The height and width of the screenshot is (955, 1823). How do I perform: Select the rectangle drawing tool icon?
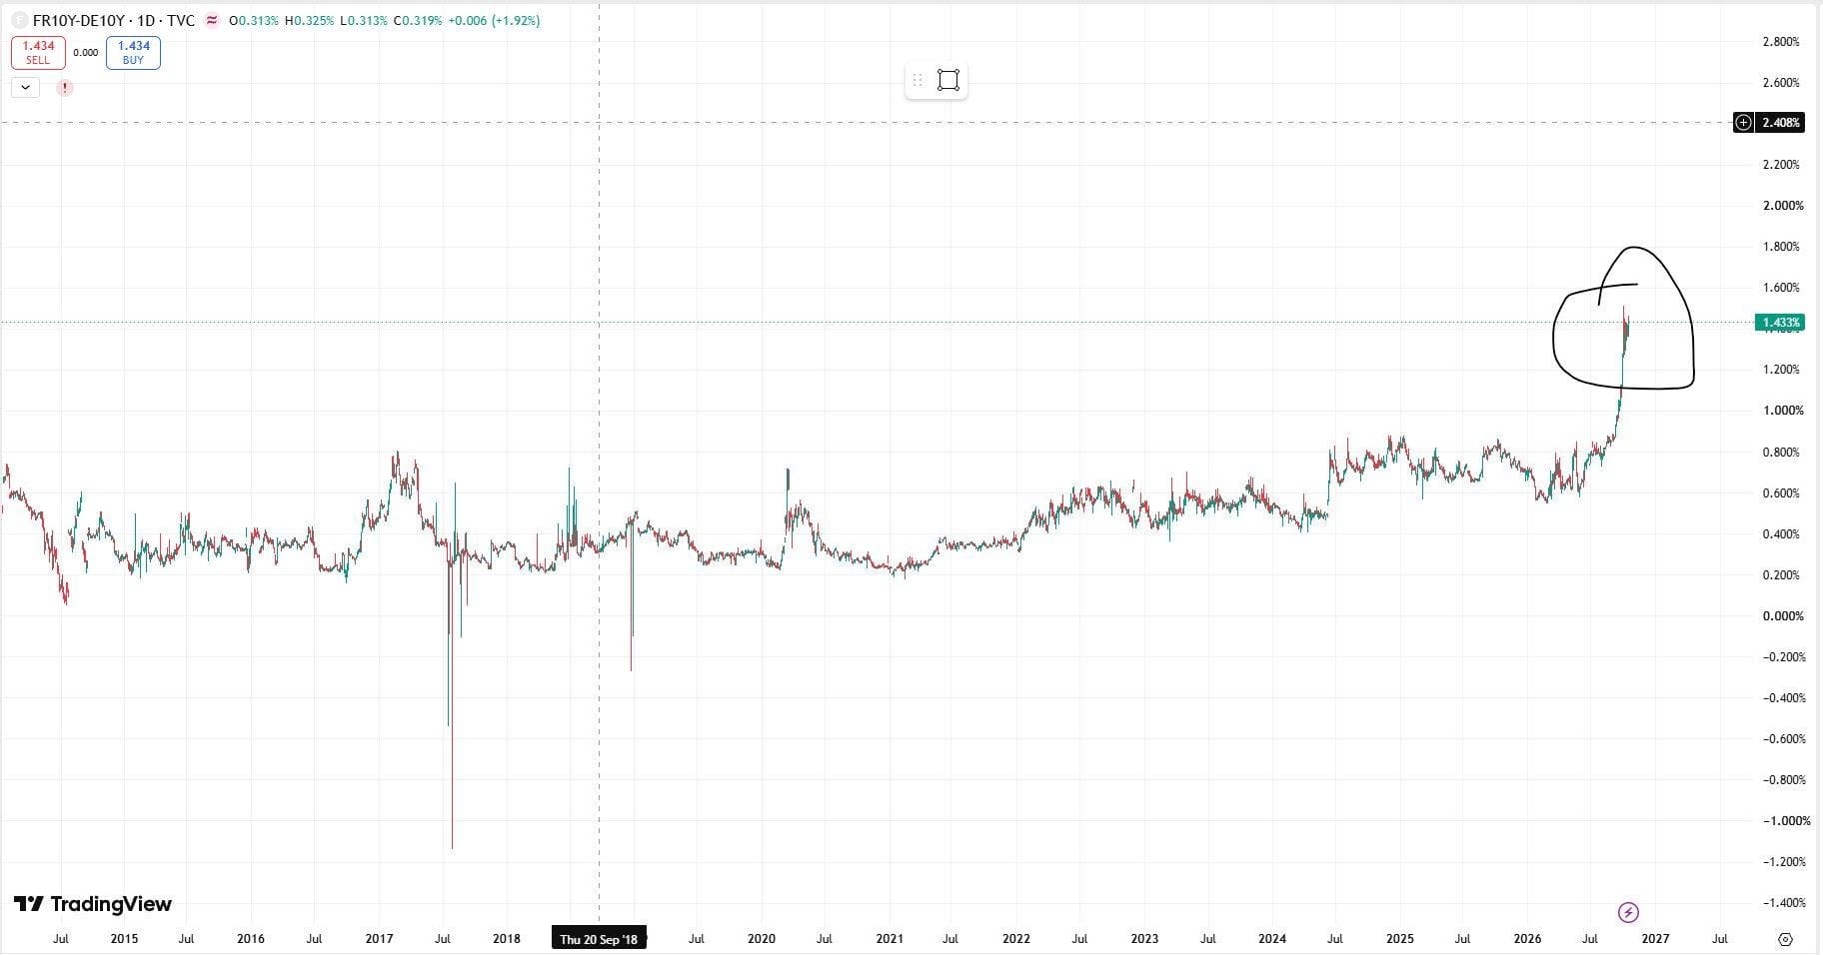[x=948, y=80]
